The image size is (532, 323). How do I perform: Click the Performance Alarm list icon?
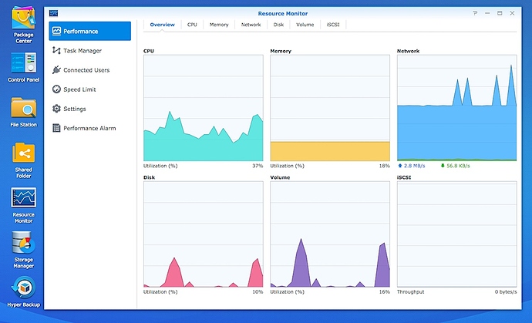[x=56, y=128]
